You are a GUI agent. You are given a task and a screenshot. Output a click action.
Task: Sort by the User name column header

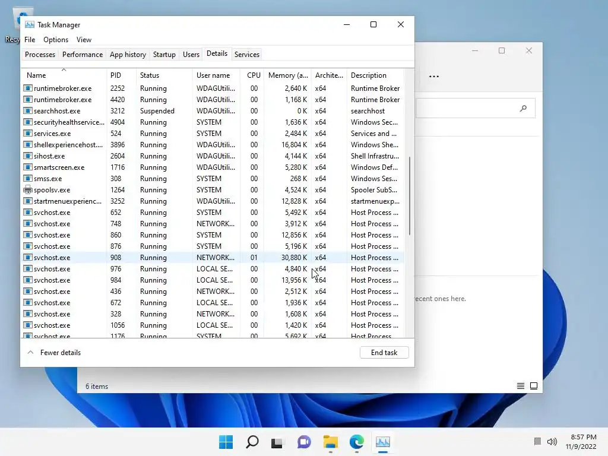coord(216,75)
